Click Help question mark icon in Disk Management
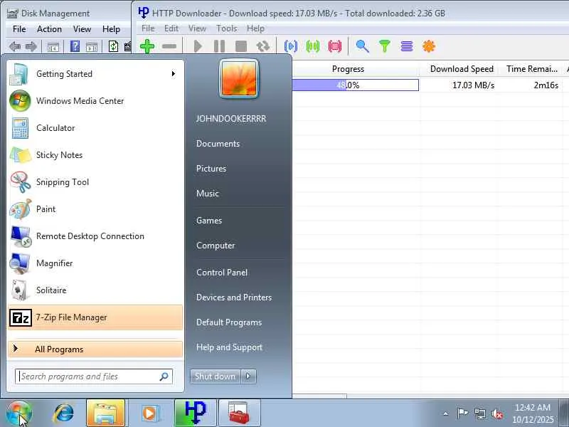 pos(75,46)
